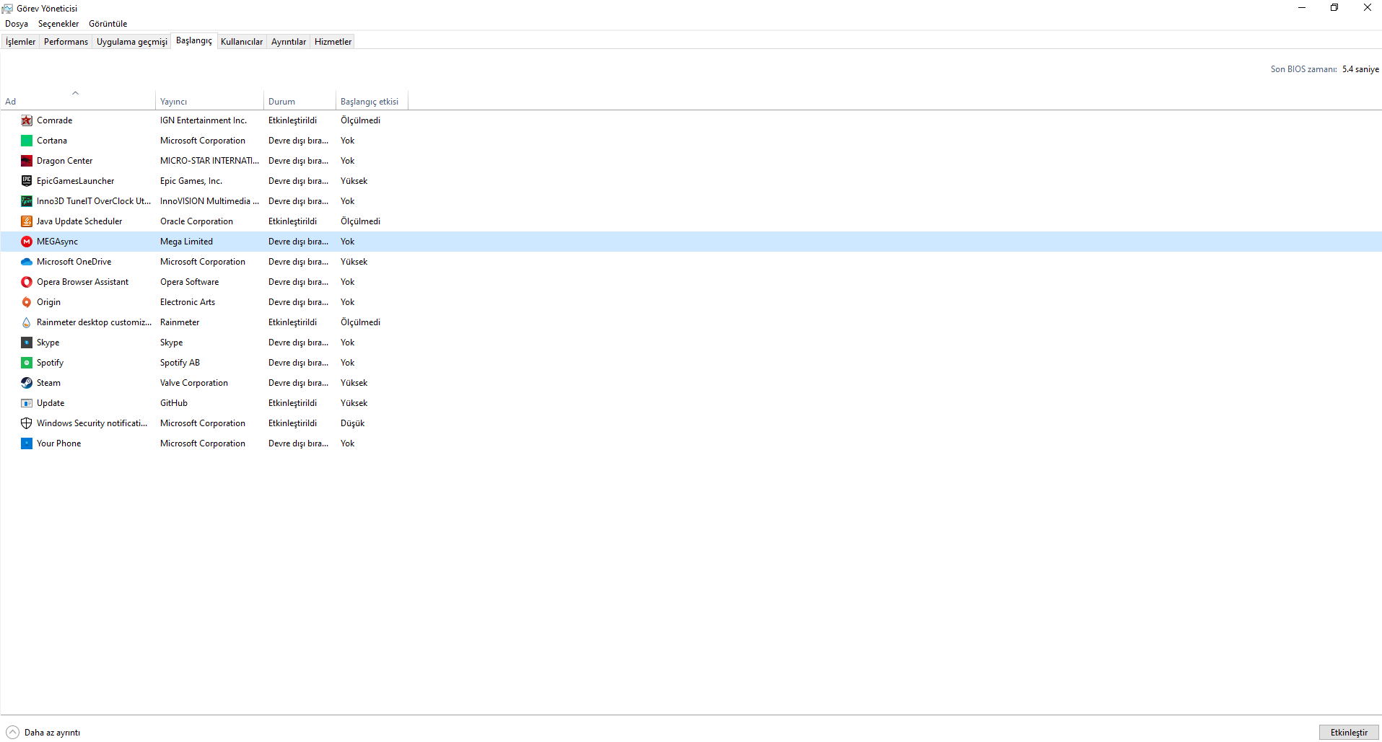Screen dimensions: 1382x742
Task: Select the Dragon Center icon
Action: click(x=27, y=161)
